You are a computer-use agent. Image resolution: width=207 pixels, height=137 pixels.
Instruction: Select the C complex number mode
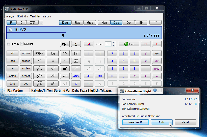(x=21, y=22)
